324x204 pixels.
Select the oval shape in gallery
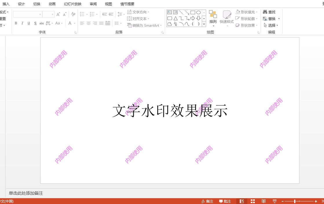(198, 12)
